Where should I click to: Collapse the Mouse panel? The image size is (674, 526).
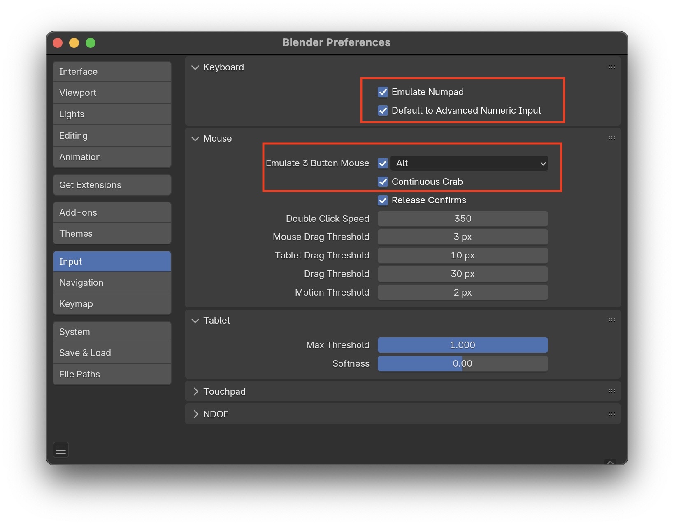(x=195, y=139)
